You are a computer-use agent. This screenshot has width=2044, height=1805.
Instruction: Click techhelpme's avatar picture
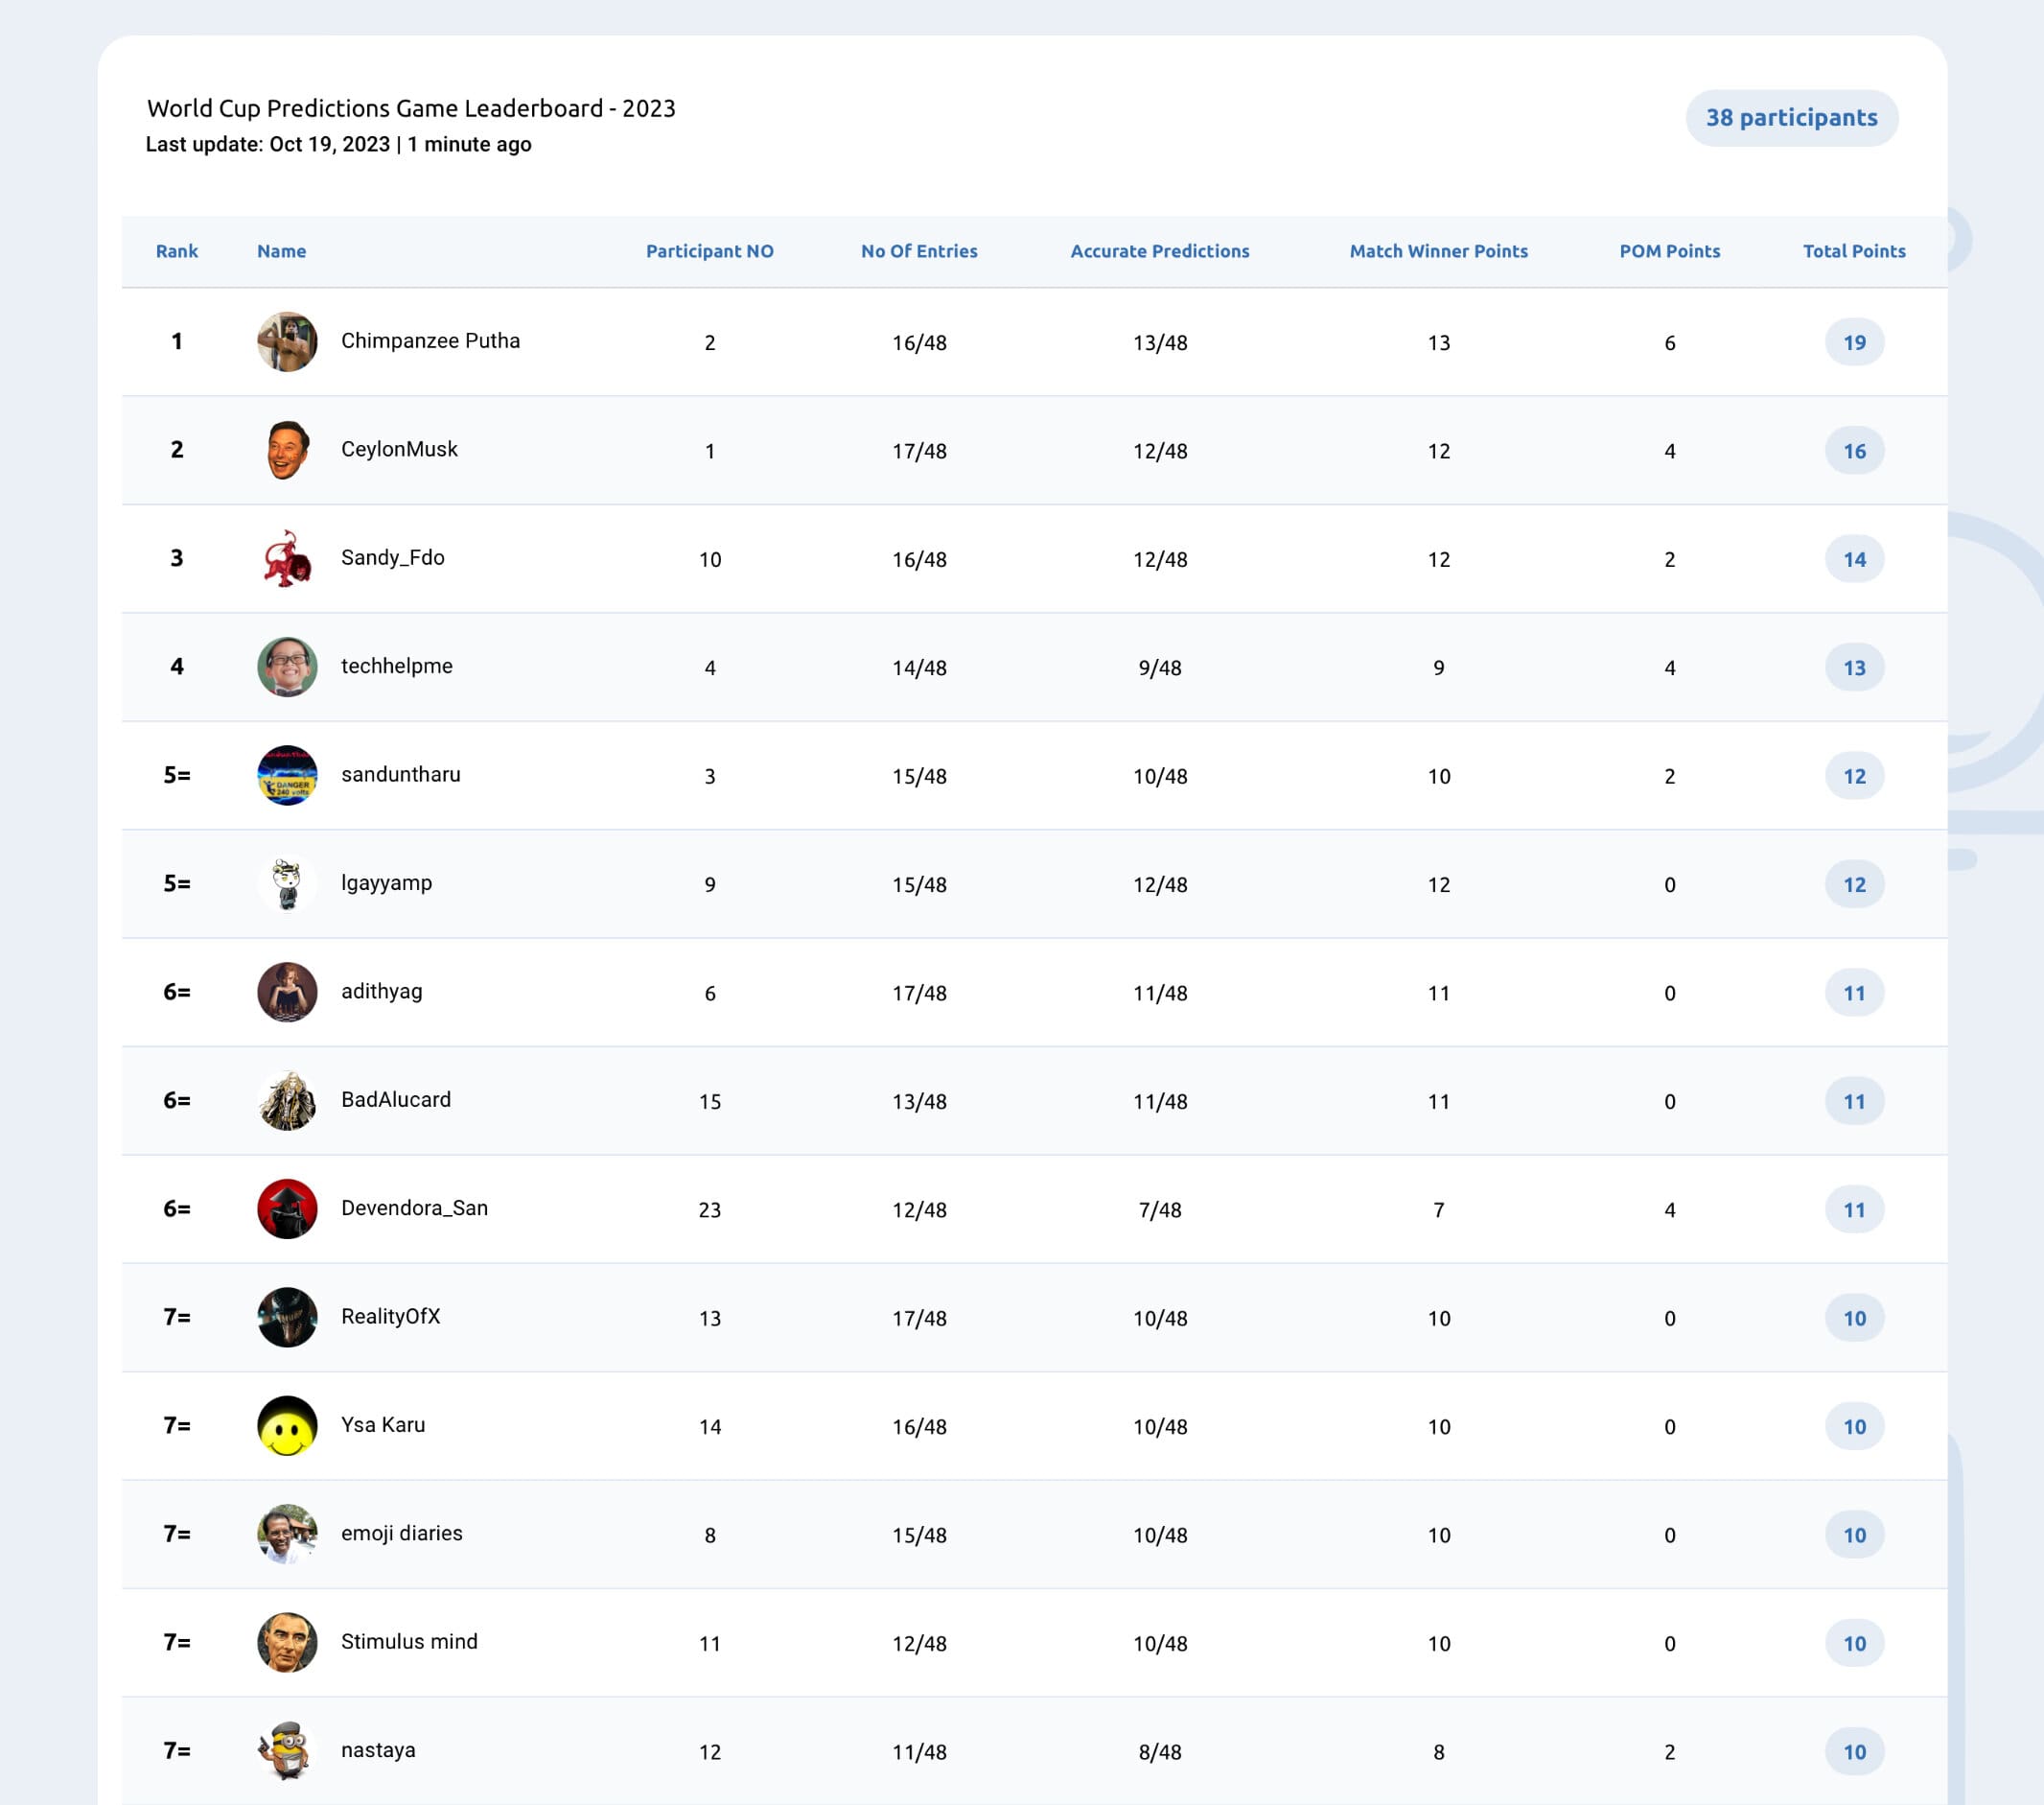(x=287, y=668)
